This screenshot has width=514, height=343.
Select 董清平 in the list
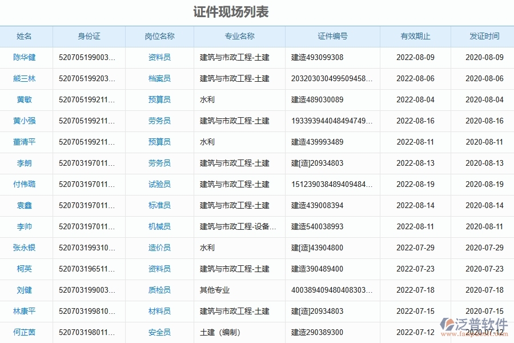point(25,142)
